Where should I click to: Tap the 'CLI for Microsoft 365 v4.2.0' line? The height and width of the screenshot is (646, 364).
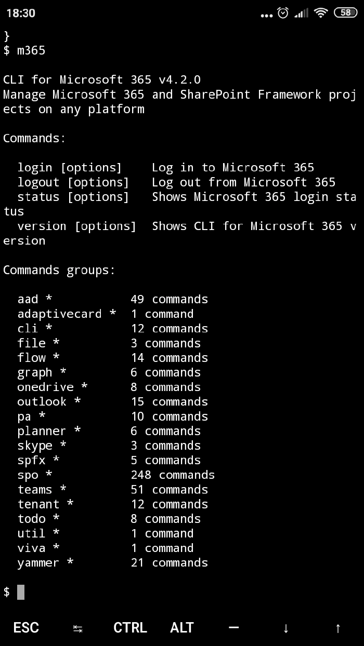pyautogui.click(x=102, y=79)
